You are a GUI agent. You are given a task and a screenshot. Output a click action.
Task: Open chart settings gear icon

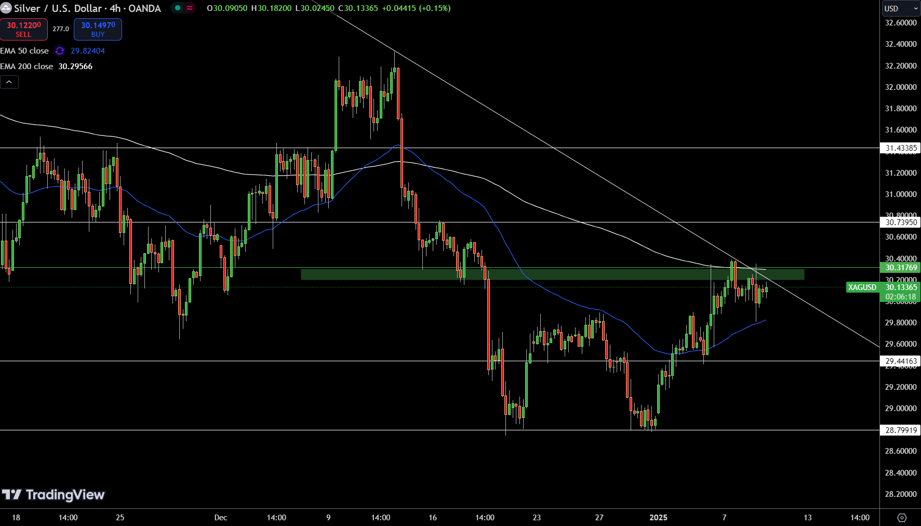coord(902,518)
